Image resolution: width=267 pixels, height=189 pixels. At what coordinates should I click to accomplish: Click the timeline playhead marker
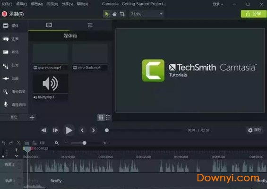(x=27, y=149)
